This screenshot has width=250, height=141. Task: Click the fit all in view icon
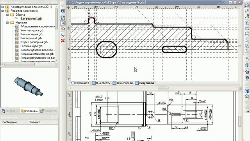pos(247,34)
